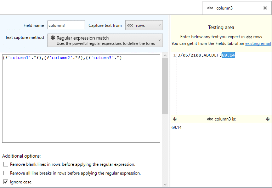Open the existing email link
Image resolution: width=272 pixels, height=188 pixels.
(x=258, y=43)
